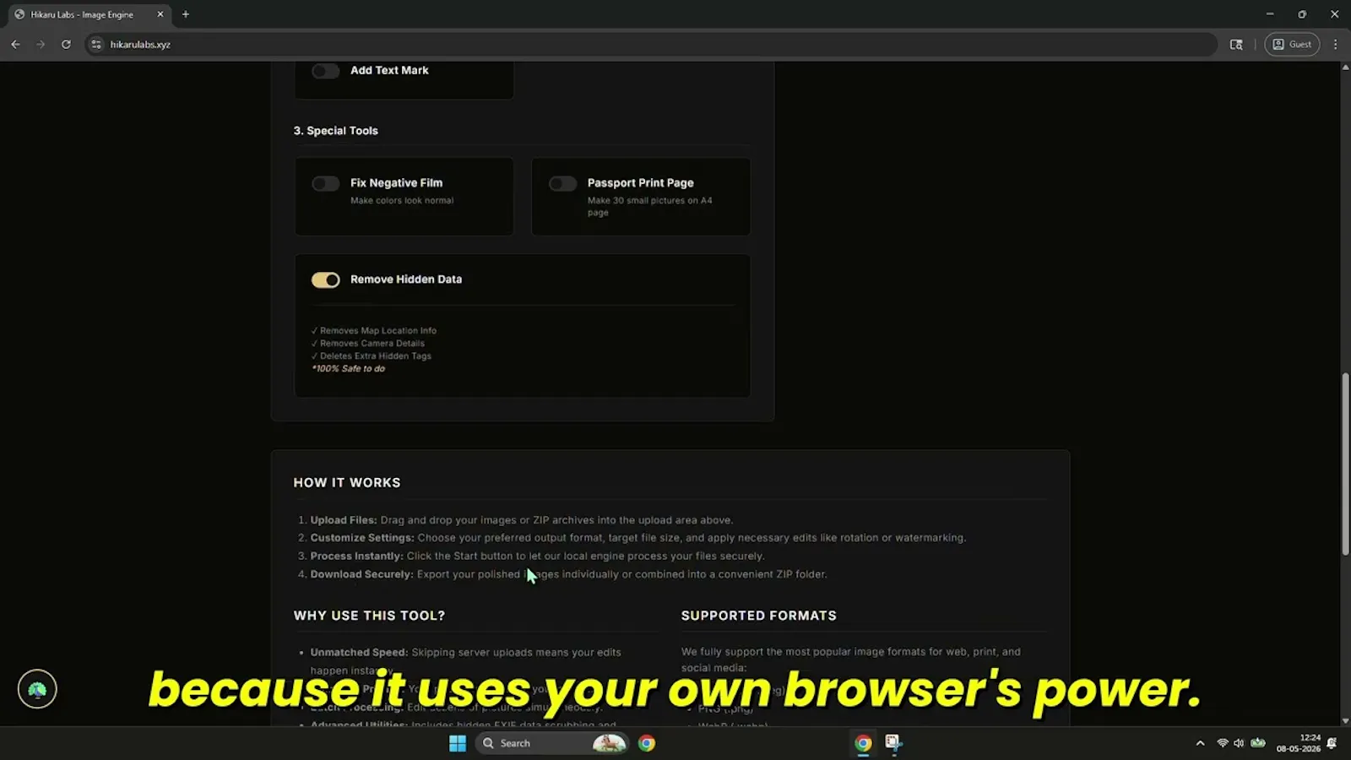Click the 'SUPPORTED FORMATS' heading
This screenshot has width=1351, height=760.
759,616
